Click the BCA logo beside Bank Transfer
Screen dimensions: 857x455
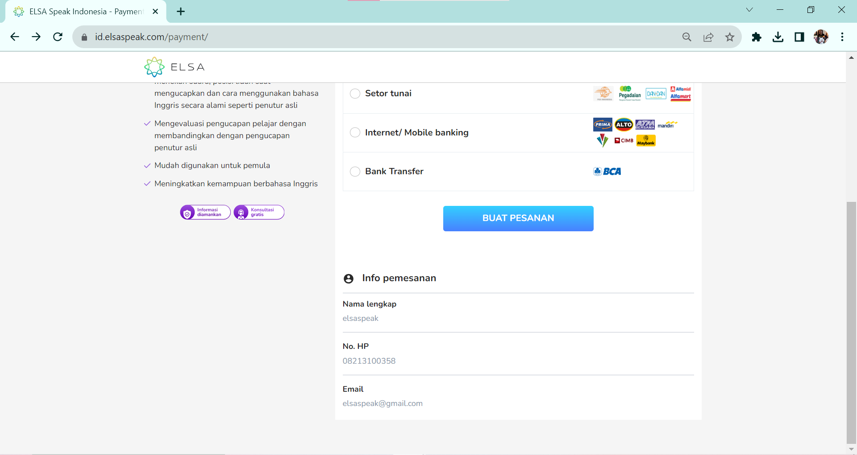click(x=607, y=171)
